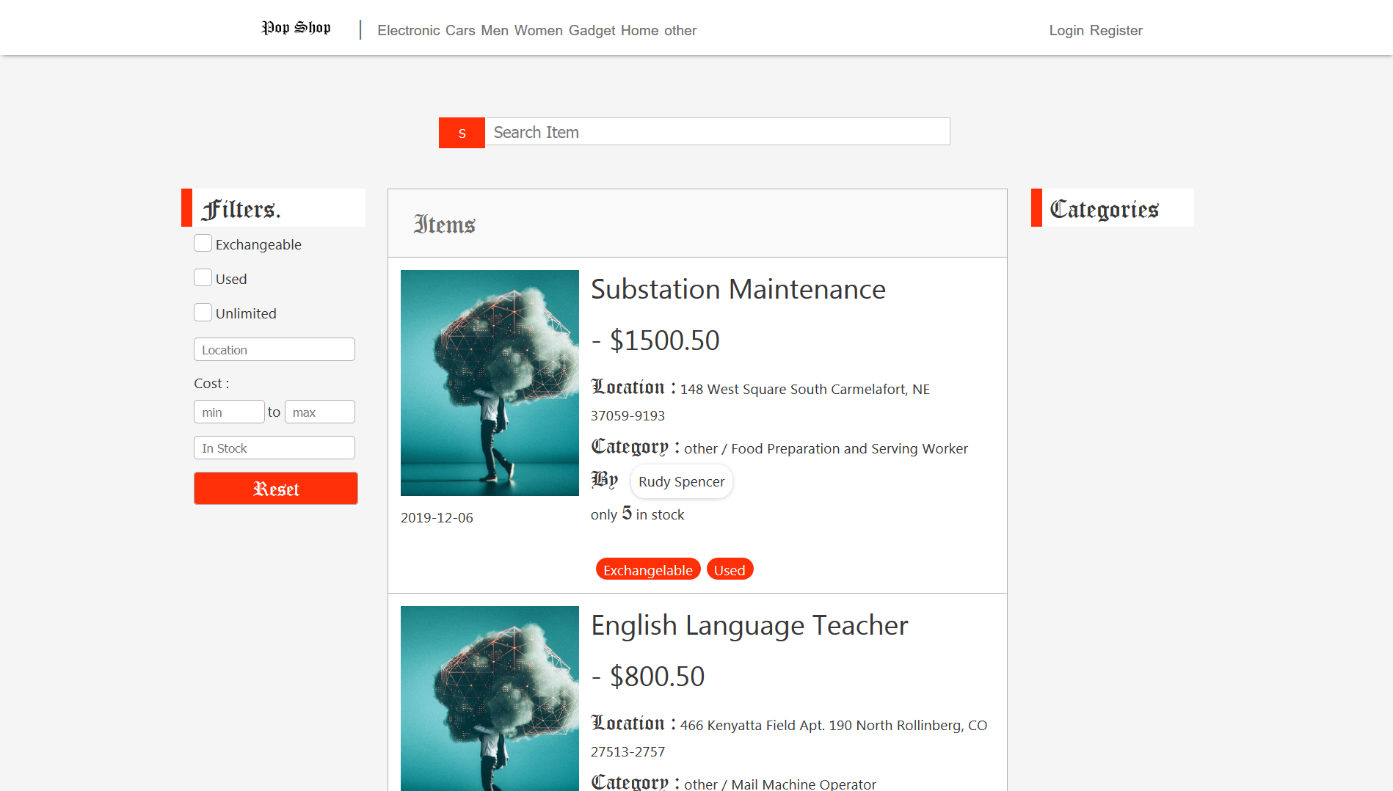Viewport: 1393px width, 791px height.
Task: Focus the Search Item field
Action: 716,132
